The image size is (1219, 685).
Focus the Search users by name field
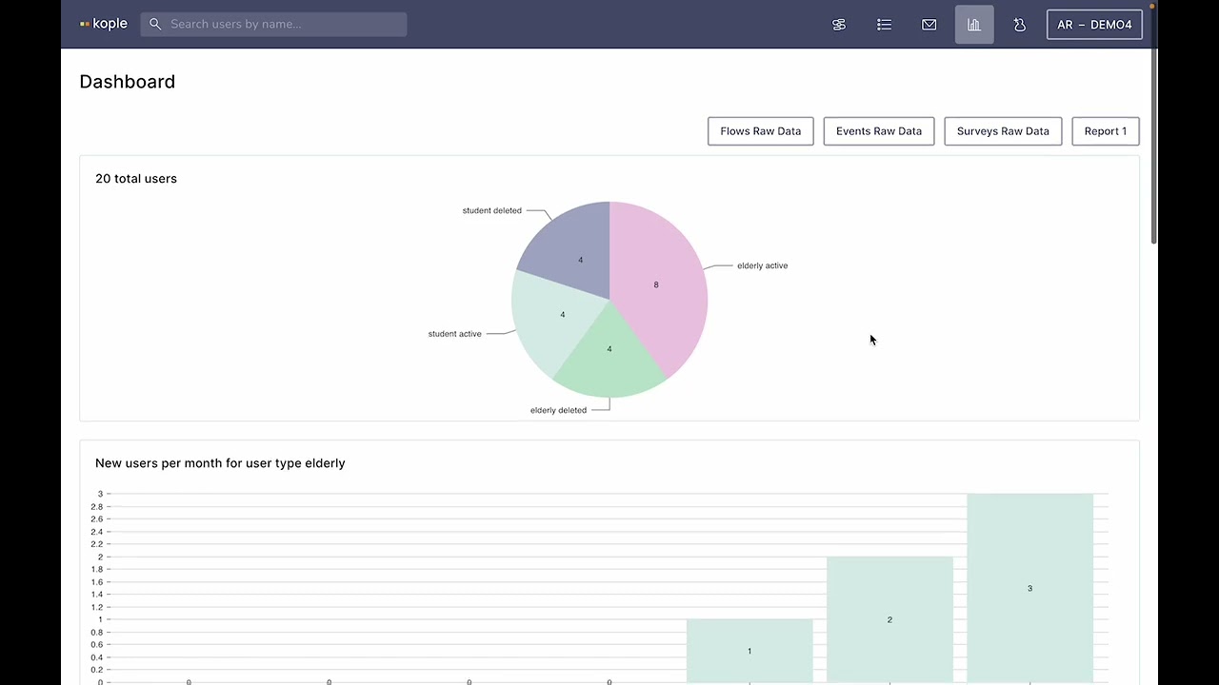pos(273,24)
